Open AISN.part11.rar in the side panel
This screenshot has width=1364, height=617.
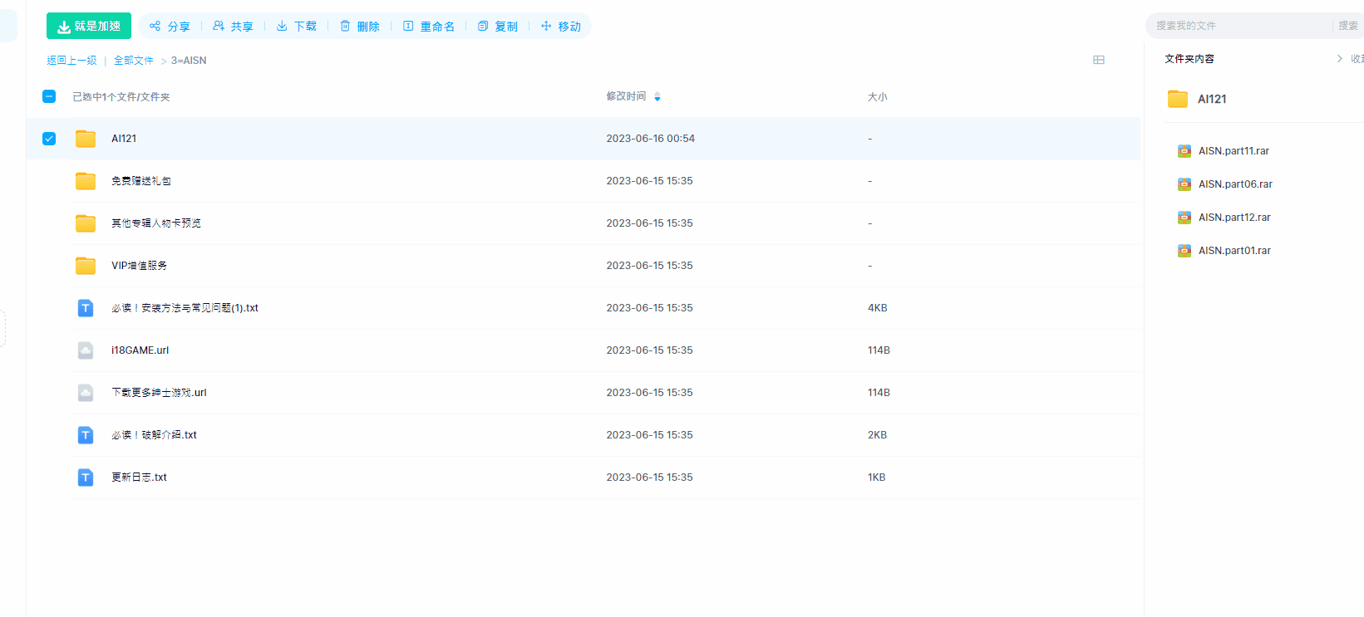pos(1234,151)
